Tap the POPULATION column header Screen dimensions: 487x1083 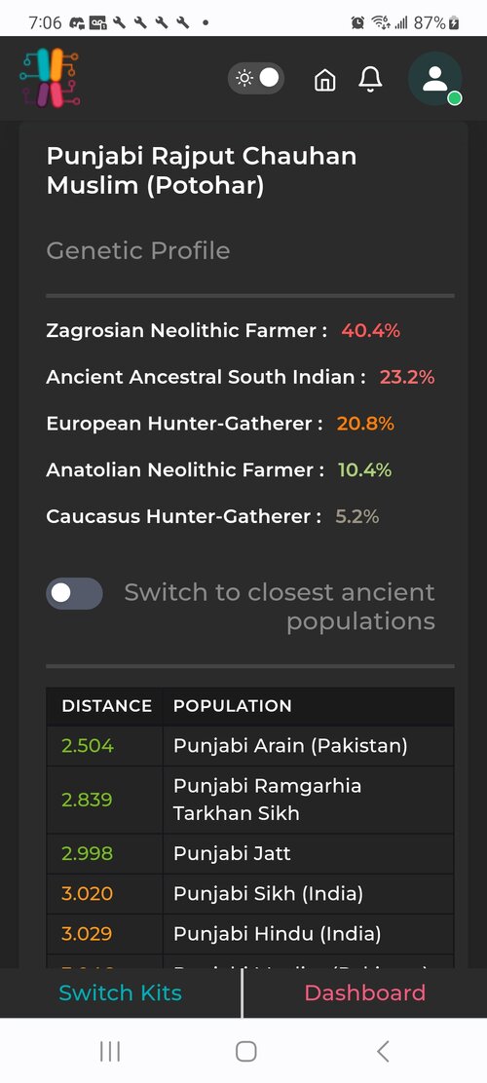click(x=232, y=706)
